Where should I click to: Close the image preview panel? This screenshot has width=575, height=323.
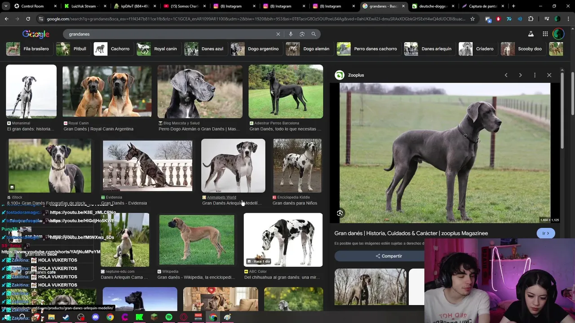coord(549,75)
